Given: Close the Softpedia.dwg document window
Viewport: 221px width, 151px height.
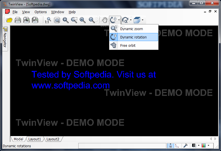Looking at the screenshot, I should 216,11.
